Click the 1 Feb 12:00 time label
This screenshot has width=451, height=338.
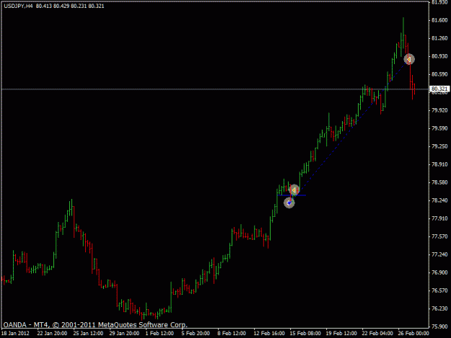coord(159,334)
